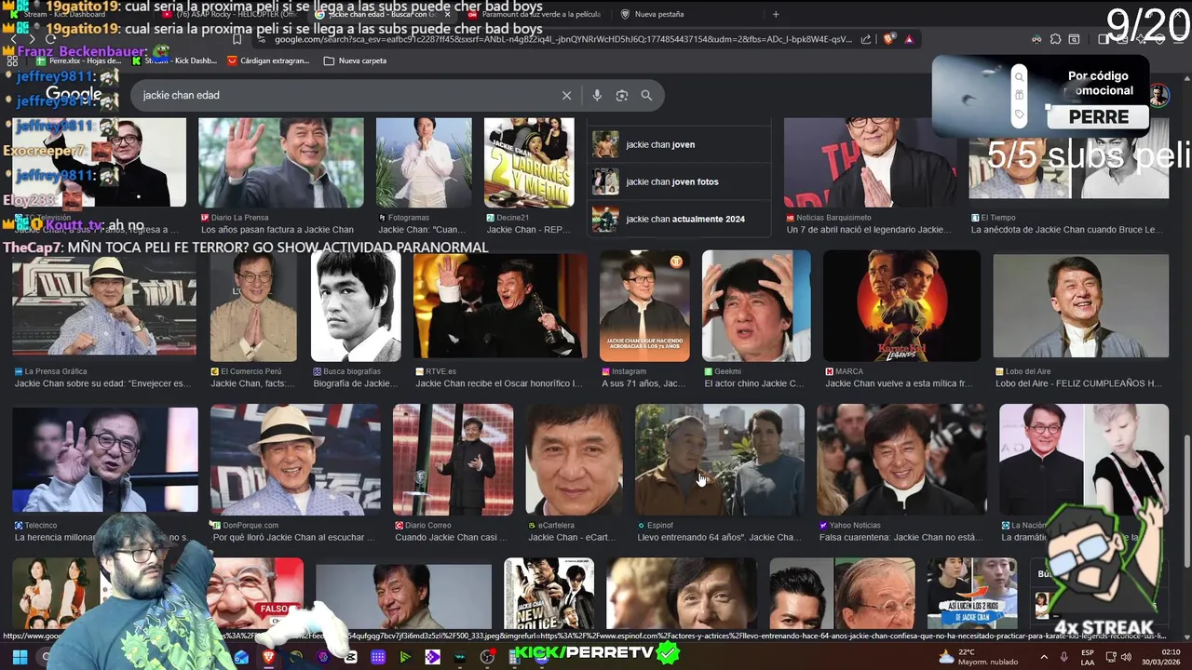Open the Google account profile avatar
The width and height of the screenshot is (1192, 670).
[x=1158, y=95]
